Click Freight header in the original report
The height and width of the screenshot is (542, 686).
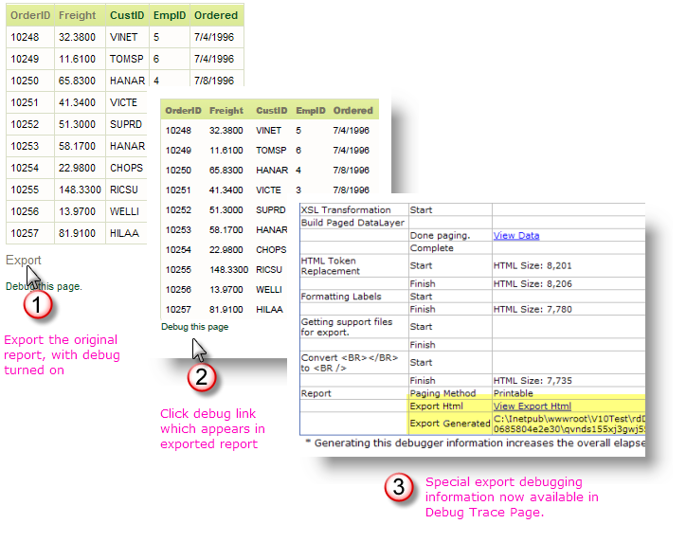click(x=77, y=15)
